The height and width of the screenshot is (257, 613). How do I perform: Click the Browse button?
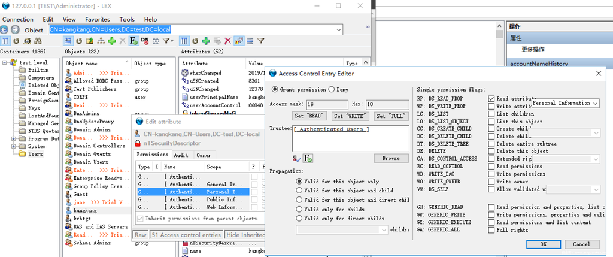(390, 158)
